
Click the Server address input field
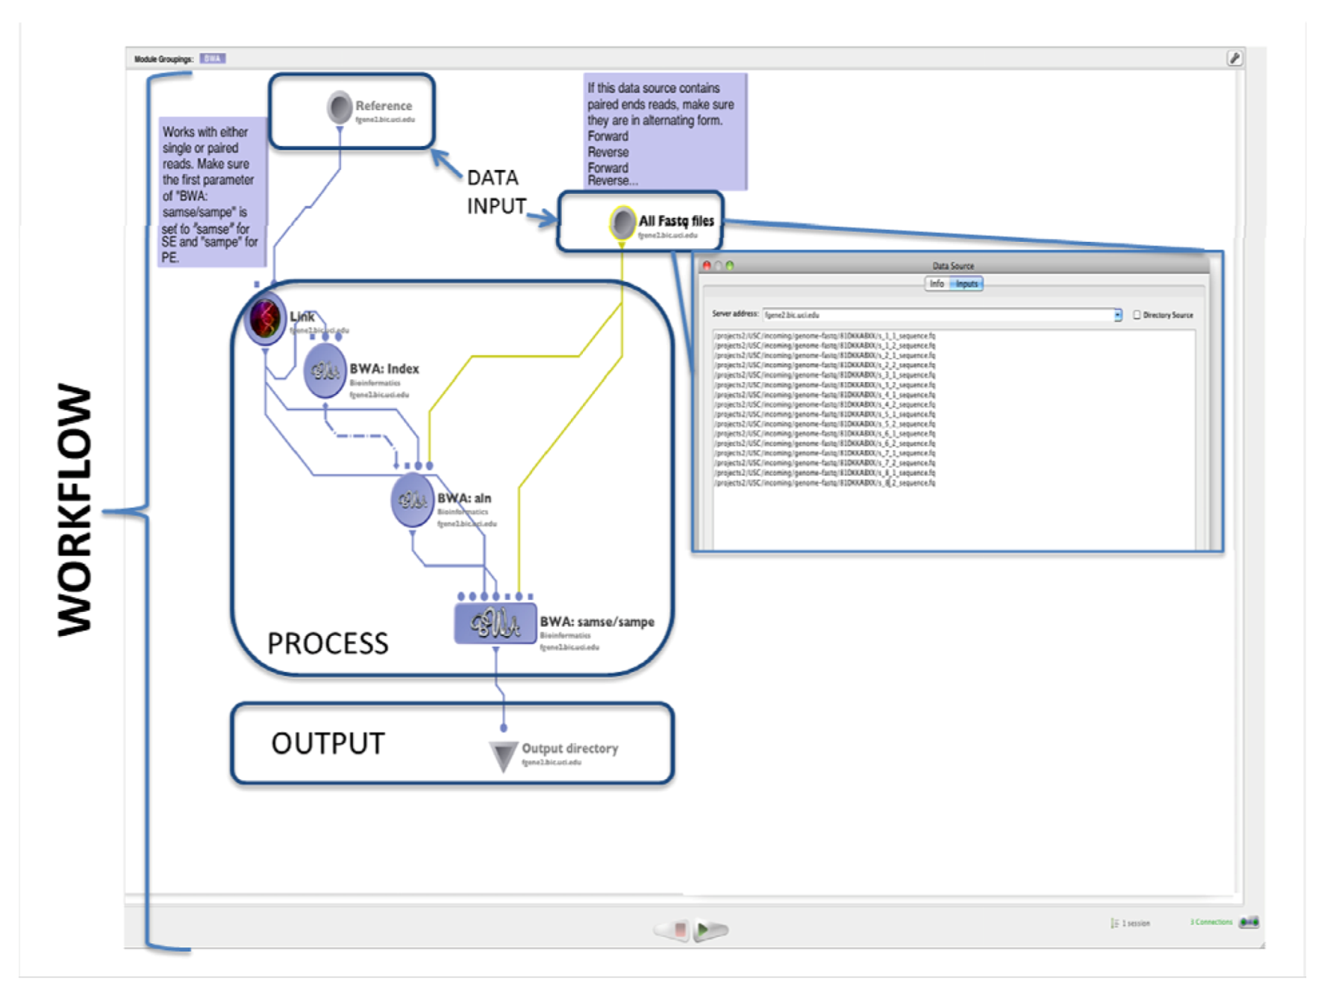point(937,315)
